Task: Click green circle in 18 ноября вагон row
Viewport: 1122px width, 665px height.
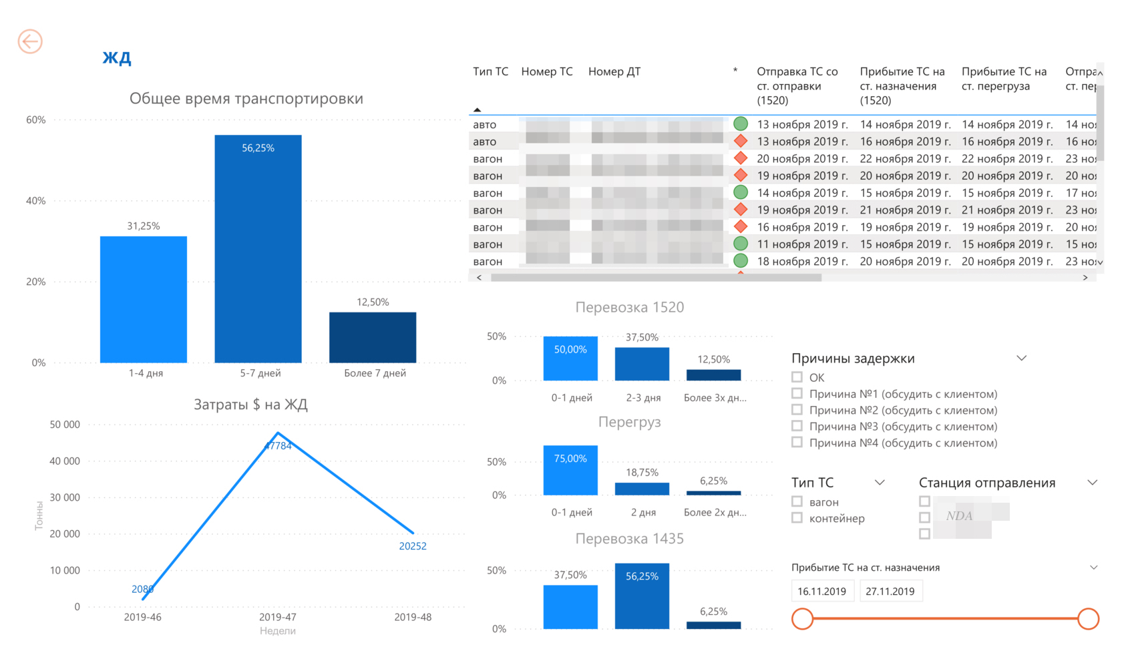Action: [x=740, y=261]
